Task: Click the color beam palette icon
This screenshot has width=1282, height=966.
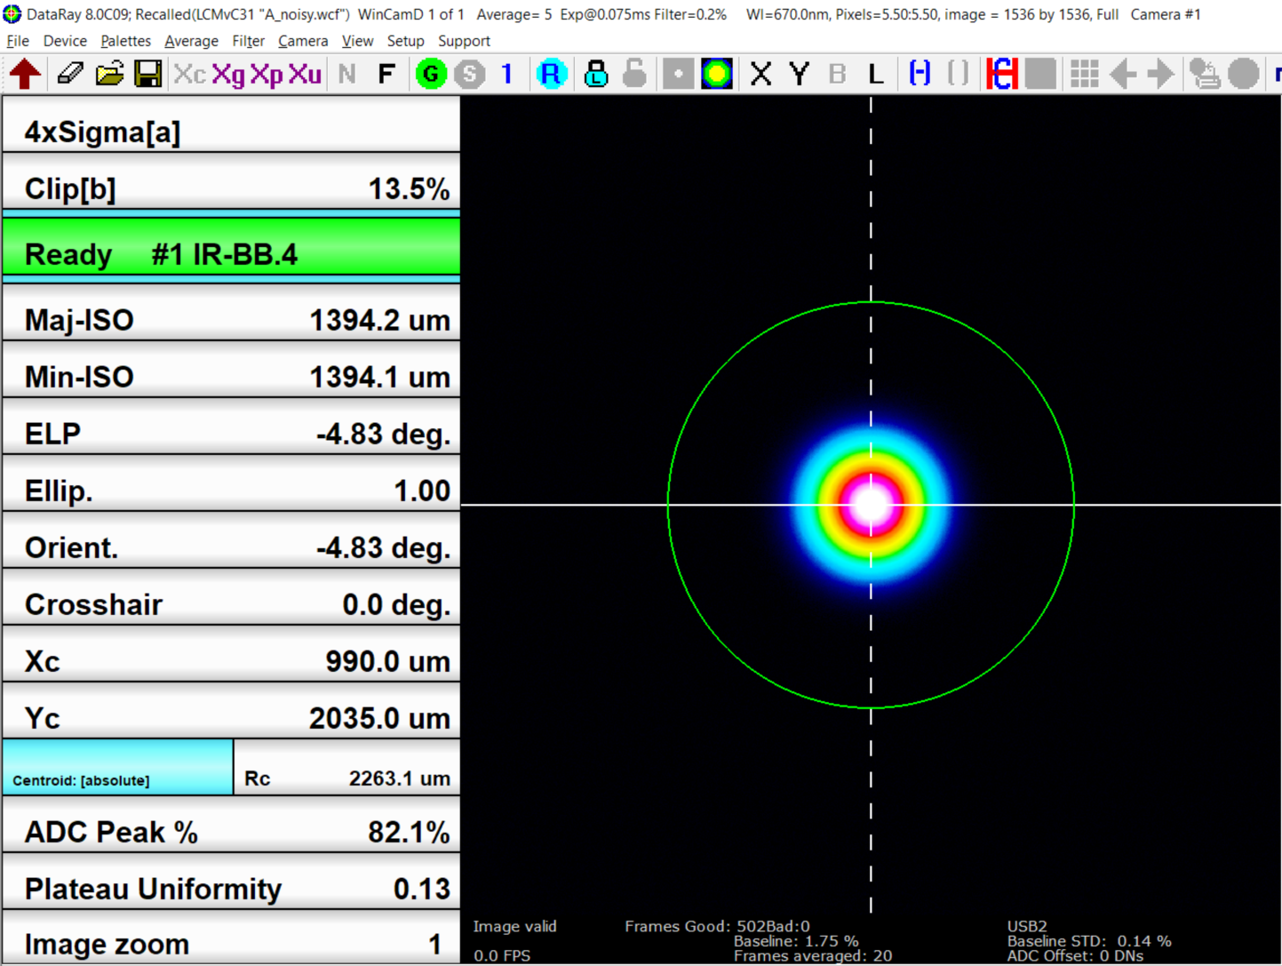Action: click(717, 74)
